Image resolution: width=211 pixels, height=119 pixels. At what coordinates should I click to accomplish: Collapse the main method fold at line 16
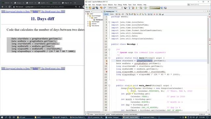[109, 58]
